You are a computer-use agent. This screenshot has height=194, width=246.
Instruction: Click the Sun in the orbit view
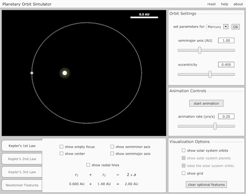click(65, 73)
